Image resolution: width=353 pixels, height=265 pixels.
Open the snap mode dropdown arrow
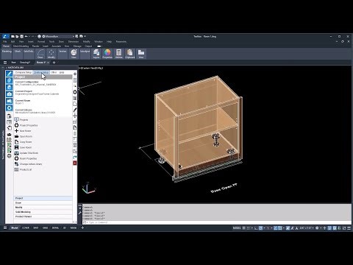click(x=252, y=228)
